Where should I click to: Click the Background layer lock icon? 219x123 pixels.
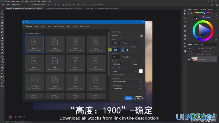point(214,59)
